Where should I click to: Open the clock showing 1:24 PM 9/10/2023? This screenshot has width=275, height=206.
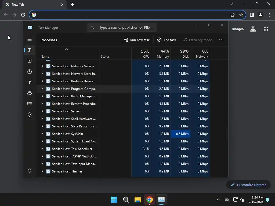256,200
